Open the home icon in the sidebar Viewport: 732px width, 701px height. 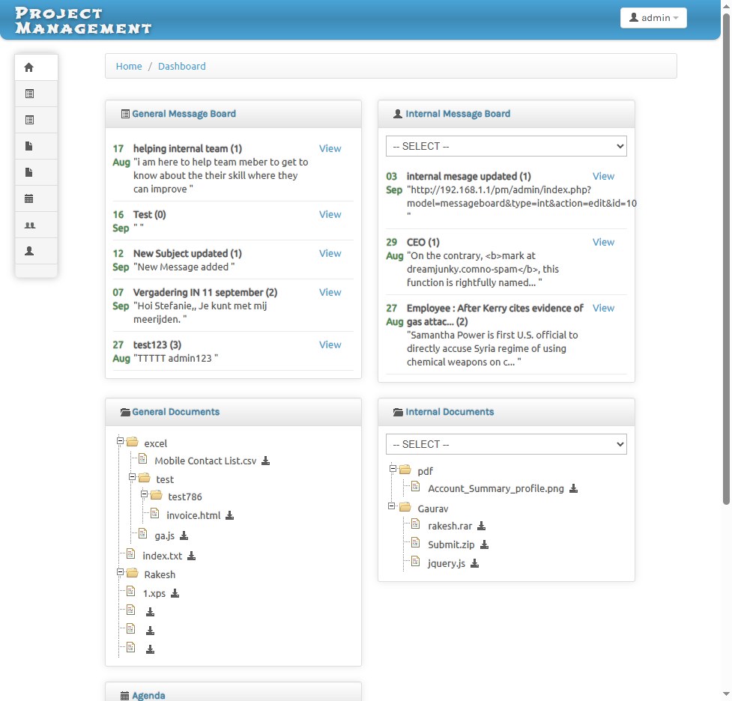pos(29,67)
